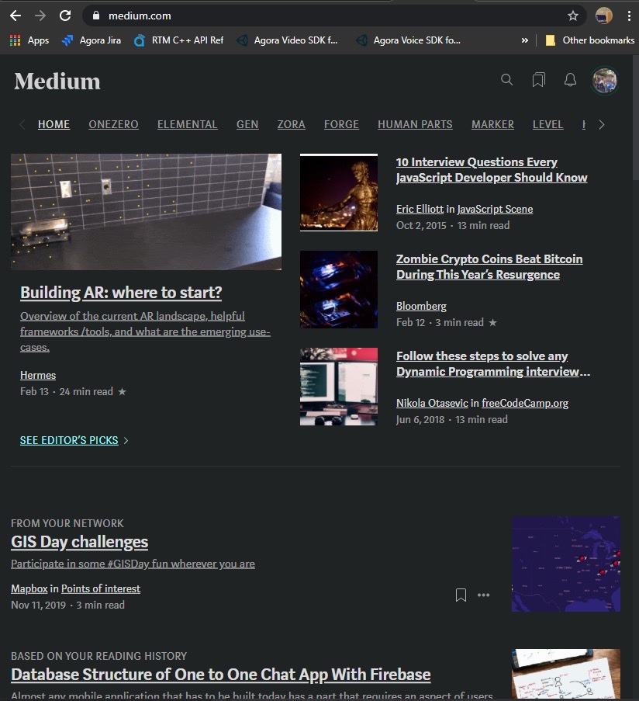Open the RTM C++ API Ref bookmark
Viewport: 639px width, 701px height.
click(x=178, y=40)
